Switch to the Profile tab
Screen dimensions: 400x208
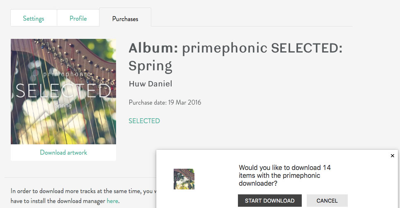coord(78,19)
